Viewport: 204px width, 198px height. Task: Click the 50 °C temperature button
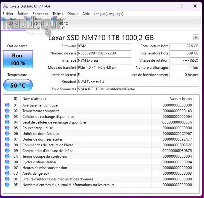tap(18, 85)
